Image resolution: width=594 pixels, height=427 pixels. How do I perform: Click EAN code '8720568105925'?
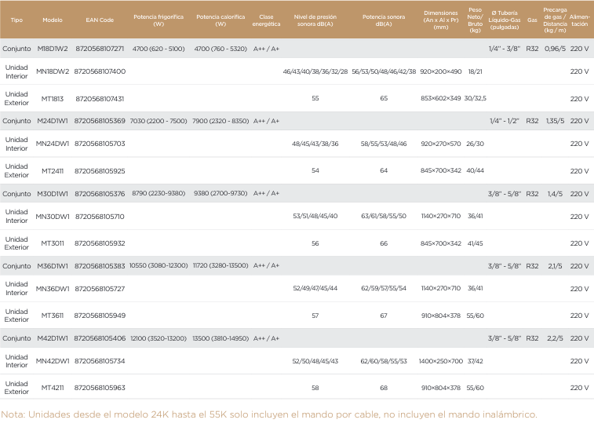pyautogui.click(x=100, y=171)
